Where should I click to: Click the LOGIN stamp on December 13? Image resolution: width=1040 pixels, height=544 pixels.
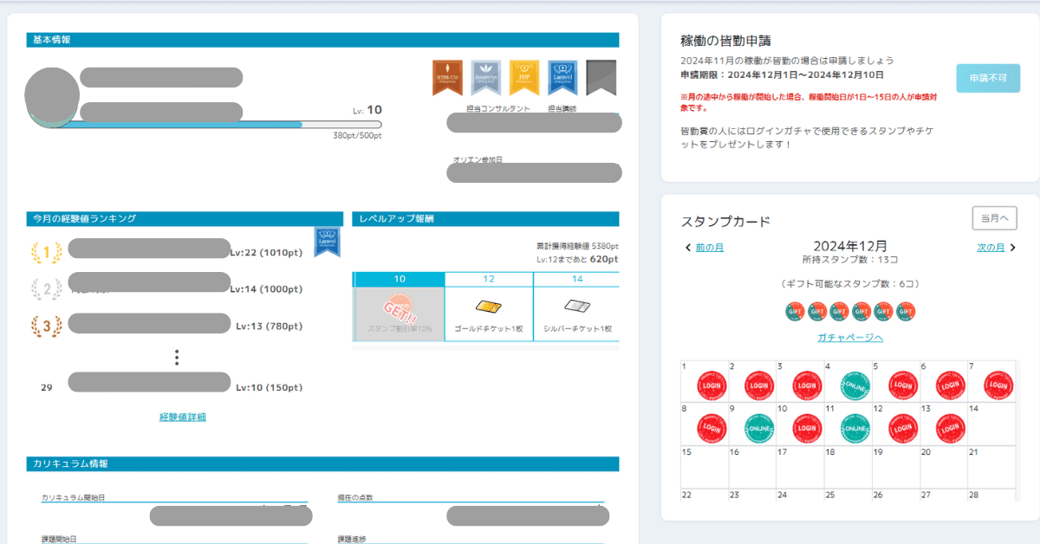951,428
